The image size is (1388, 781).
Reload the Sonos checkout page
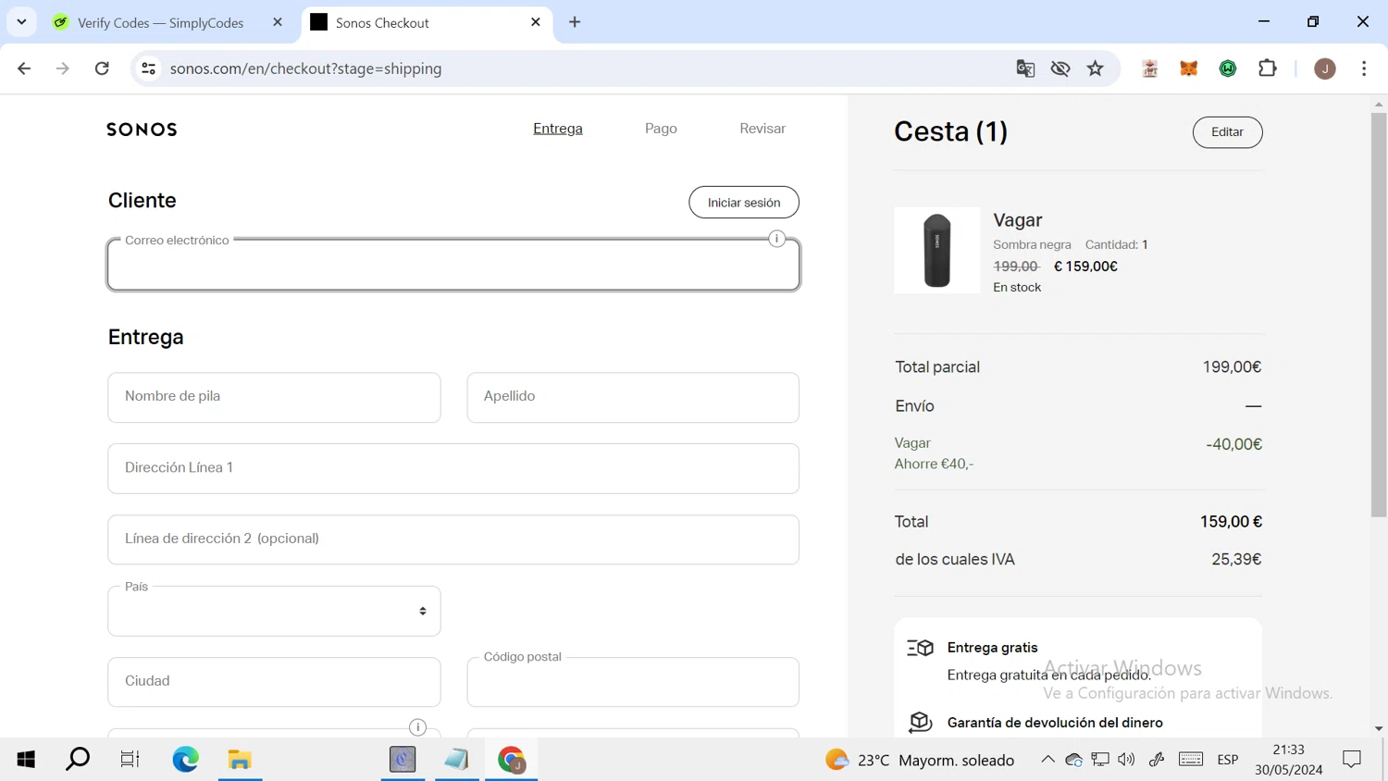(102, 68)
